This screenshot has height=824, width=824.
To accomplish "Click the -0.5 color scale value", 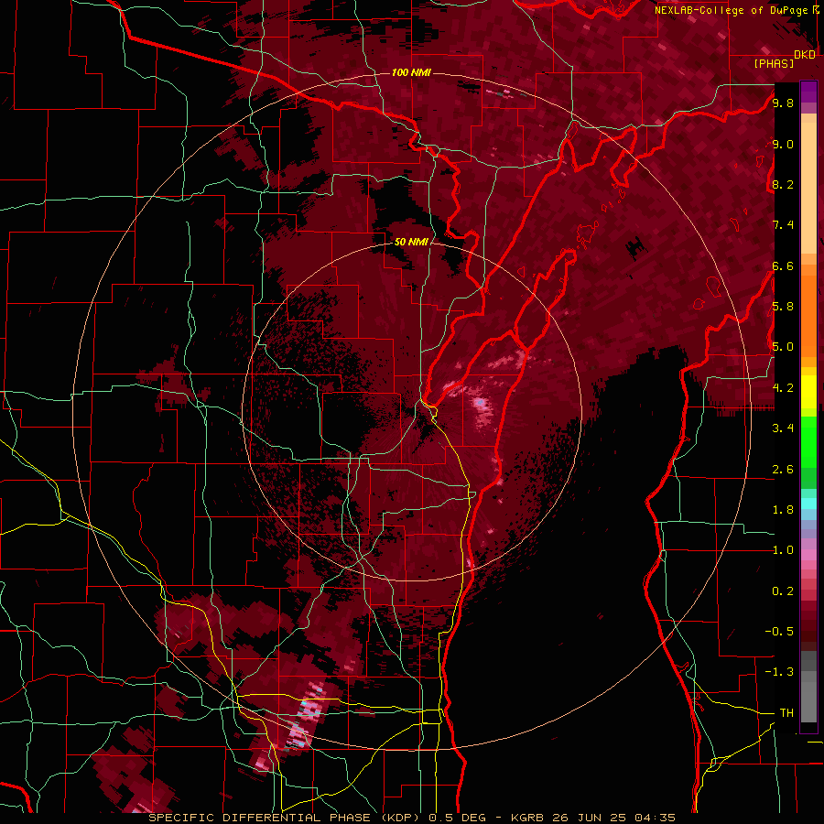I will tap(779, 632).
